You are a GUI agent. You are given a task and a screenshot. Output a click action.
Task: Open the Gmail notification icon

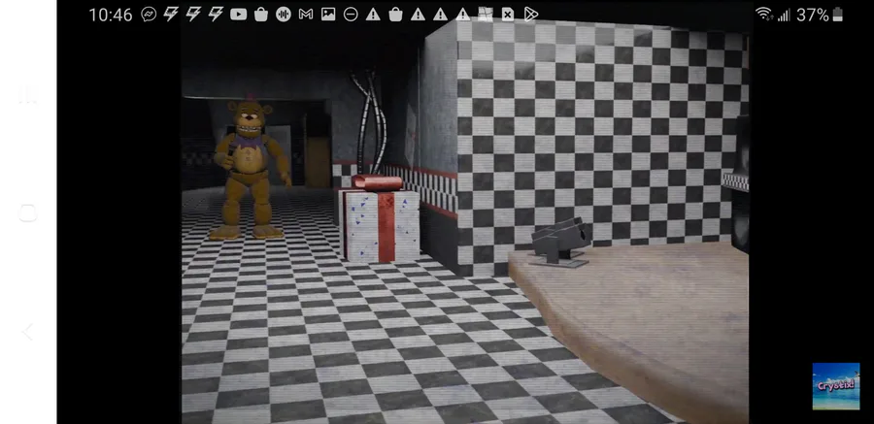pyautogui.click(x=306, y=15)
